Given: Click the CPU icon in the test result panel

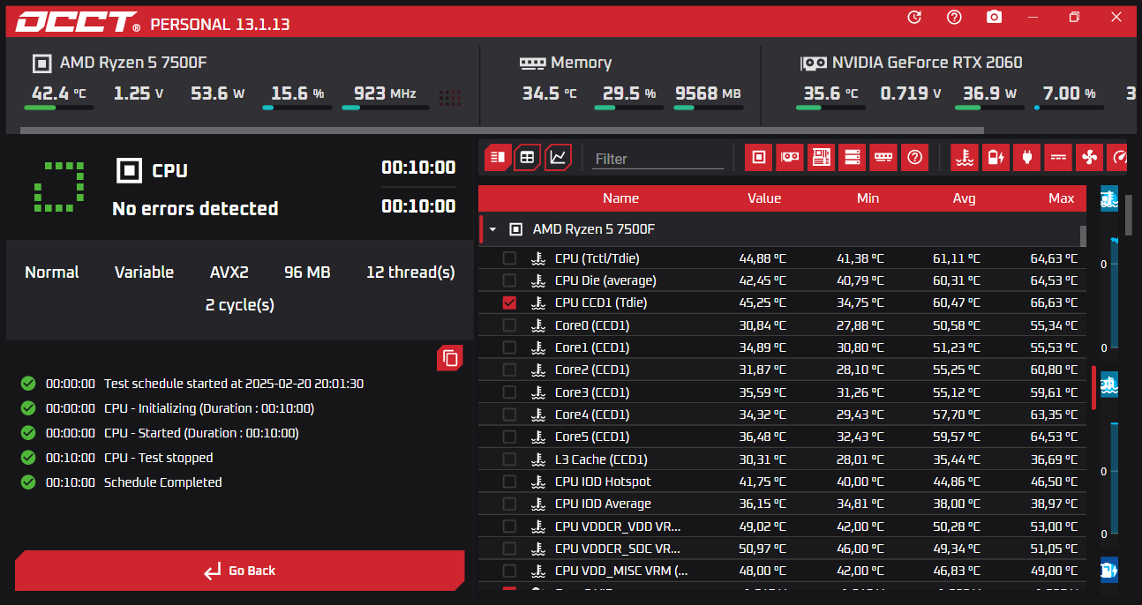Looking at the screenshot, I should coord(129,170).
